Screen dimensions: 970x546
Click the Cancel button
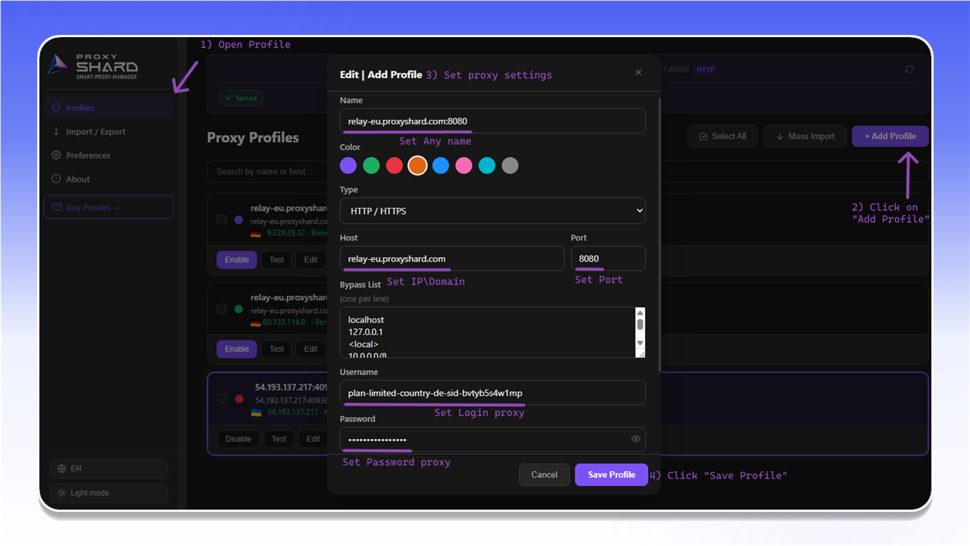pos(544,475)
